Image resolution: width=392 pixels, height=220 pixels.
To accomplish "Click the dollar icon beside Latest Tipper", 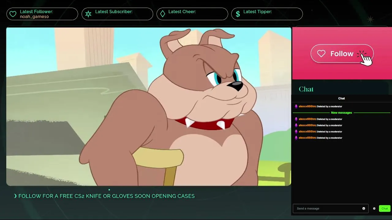I will pyautogui.click(x=238, y=14).
